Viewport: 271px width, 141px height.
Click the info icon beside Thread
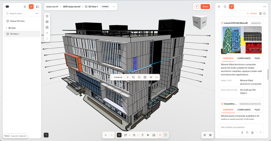coord(260,13)
